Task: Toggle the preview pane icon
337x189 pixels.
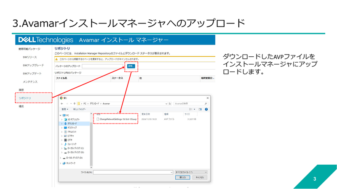Action: coord(200,109)
